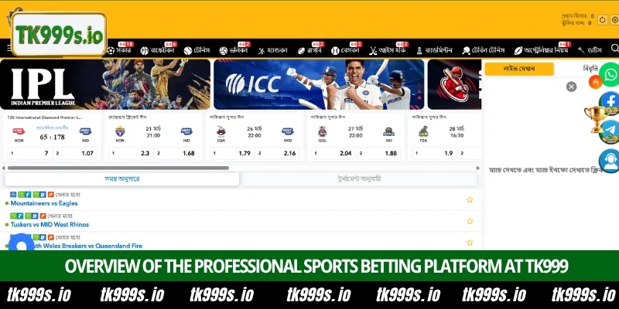Open the Darts sport category
This screenshot has width=619, height=309.
pos(590,50)
